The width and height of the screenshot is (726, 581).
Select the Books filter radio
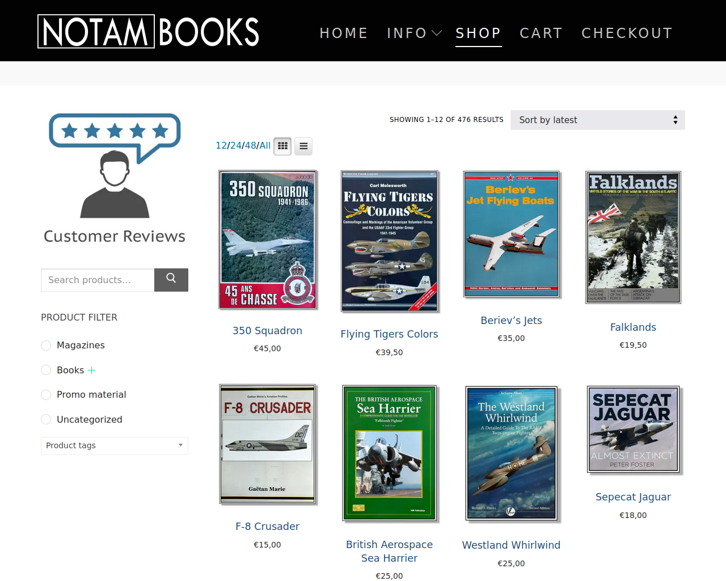point(46,370)
